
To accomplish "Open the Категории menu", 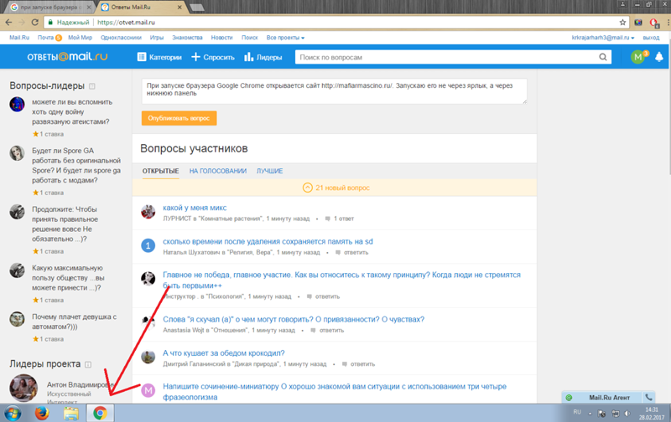I will coord(159,57).
